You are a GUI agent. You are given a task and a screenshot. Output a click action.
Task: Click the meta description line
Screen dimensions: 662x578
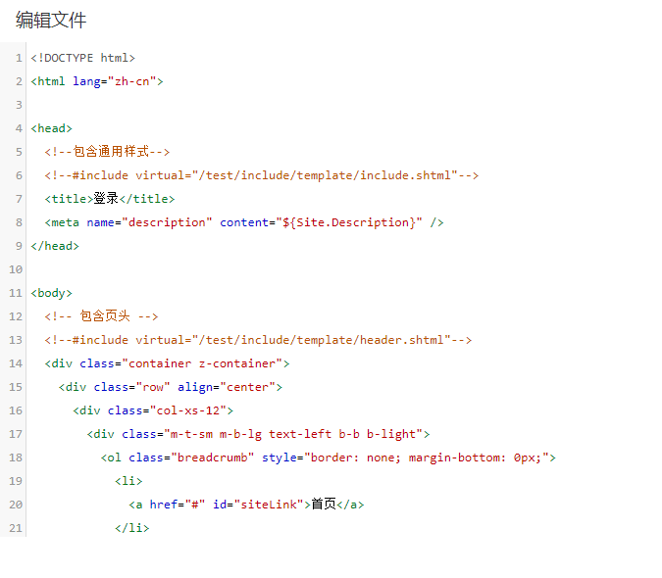[x=244, y=222]
